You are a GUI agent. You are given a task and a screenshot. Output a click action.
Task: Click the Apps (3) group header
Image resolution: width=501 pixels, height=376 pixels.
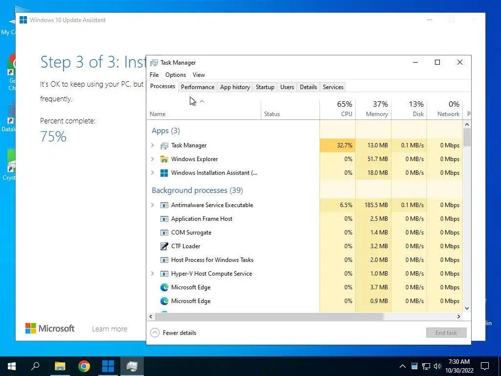tap(165, 131)
